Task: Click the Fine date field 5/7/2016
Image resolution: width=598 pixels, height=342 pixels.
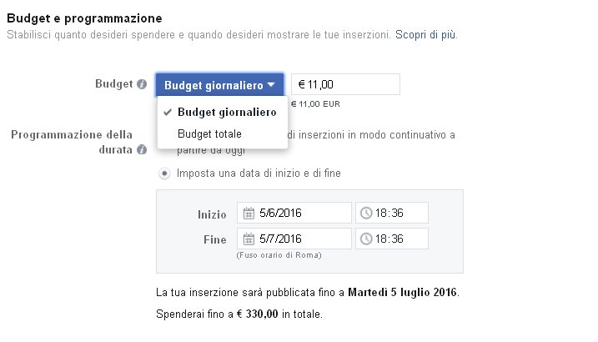Action: point(294,239)
